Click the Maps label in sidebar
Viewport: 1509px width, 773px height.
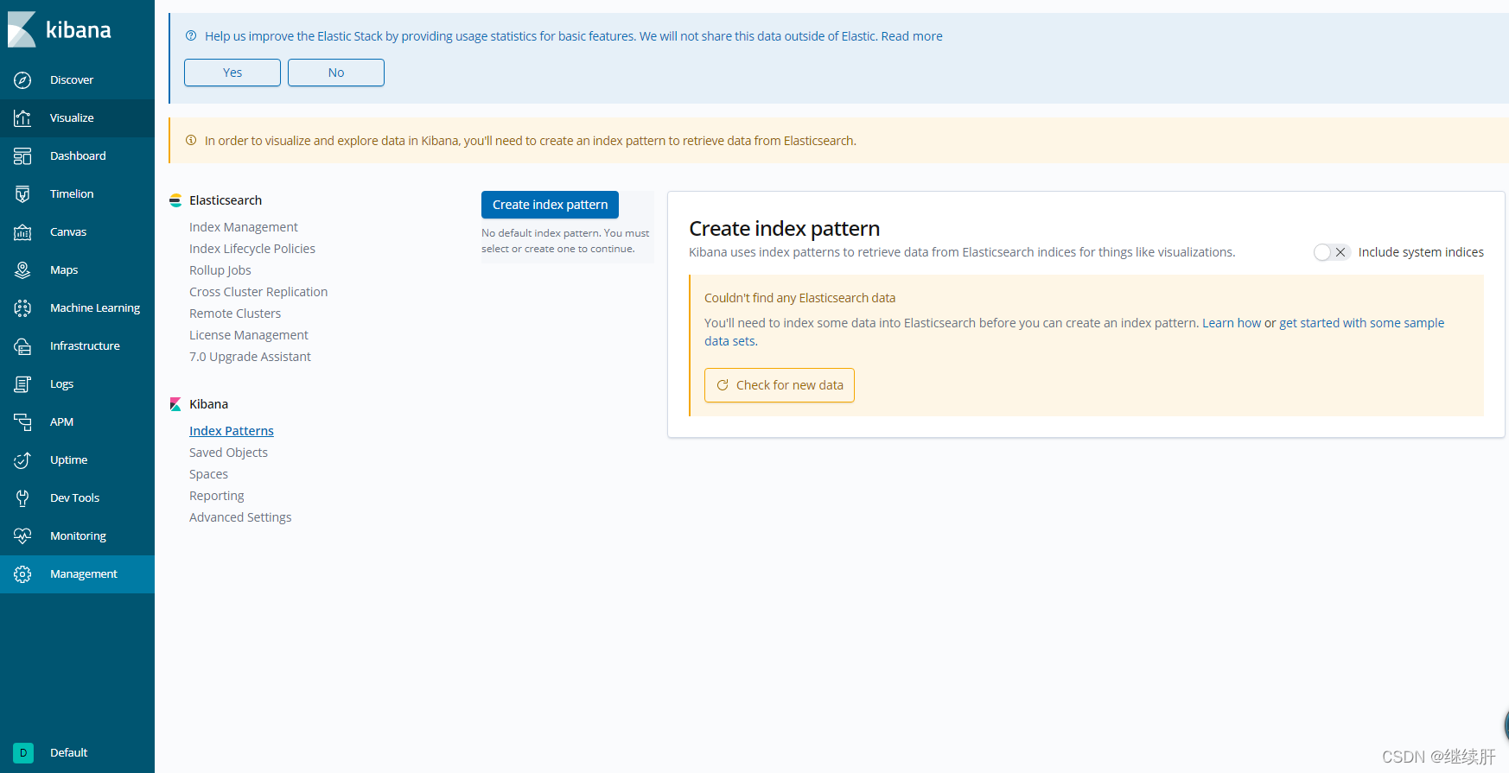[x=64, y=270]
